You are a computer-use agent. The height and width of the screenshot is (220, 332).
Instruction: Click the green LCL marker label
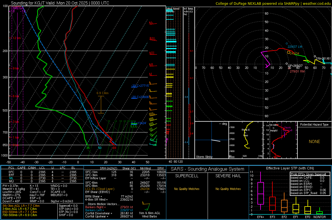pos(134,126)
